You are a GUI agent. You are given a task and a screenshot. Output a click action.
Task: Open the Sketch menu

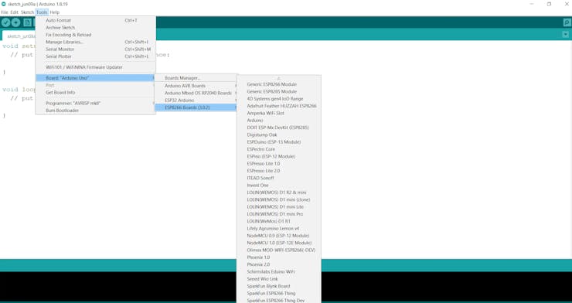pos(27,12)
